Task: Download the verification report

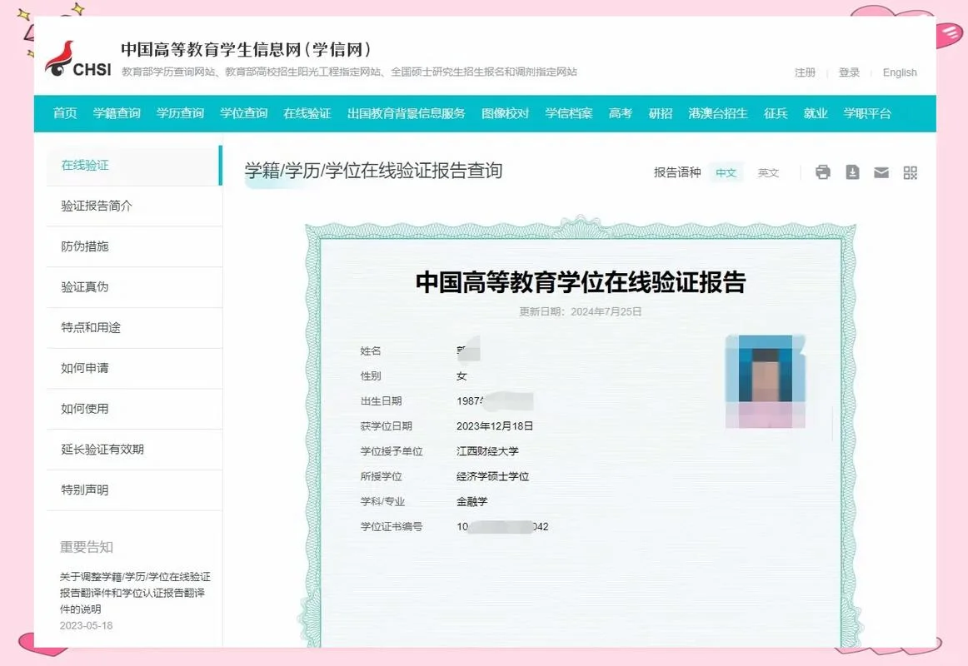Action: click(852, 172)
